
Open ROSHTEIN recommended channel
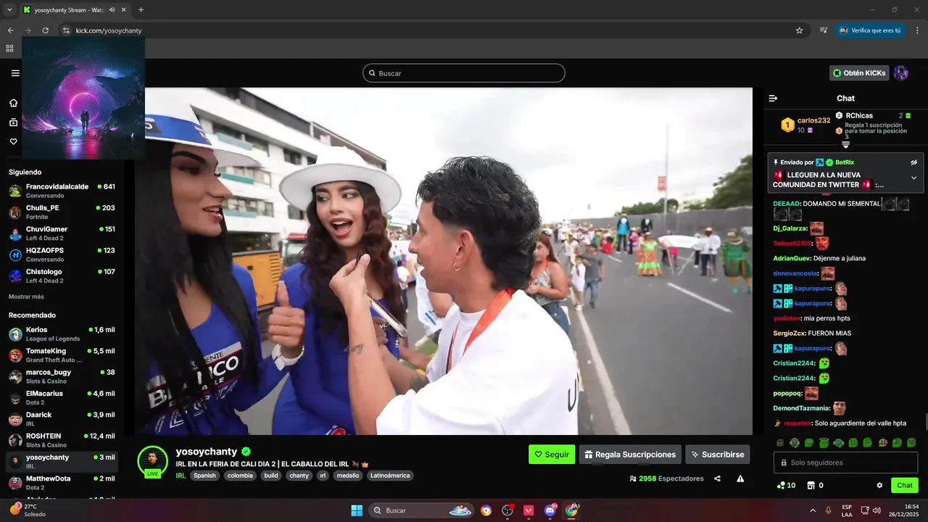(62, 441)
